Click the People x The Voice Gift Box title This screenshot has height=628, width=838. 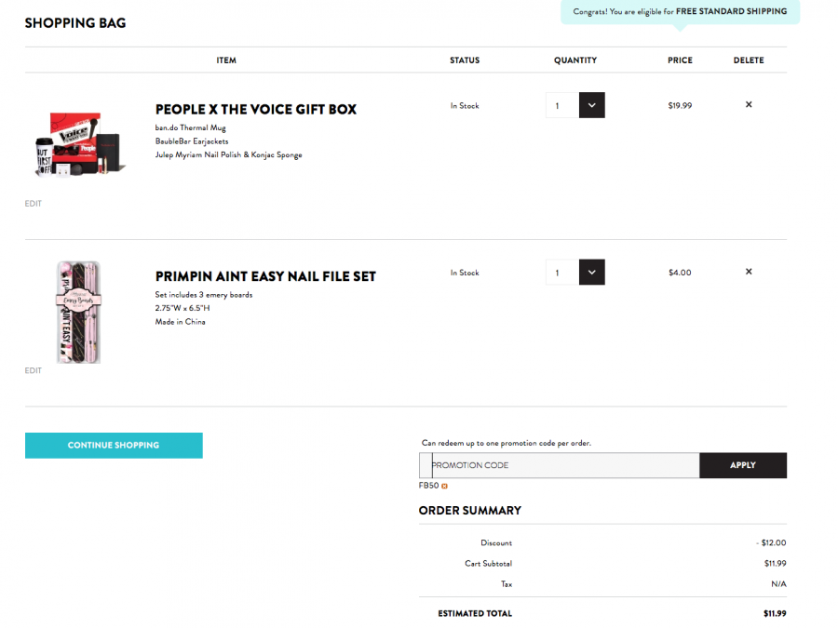255,109
